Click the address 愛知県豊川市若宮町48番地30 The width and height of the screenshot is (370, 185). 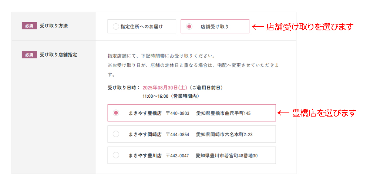[226, 156]
